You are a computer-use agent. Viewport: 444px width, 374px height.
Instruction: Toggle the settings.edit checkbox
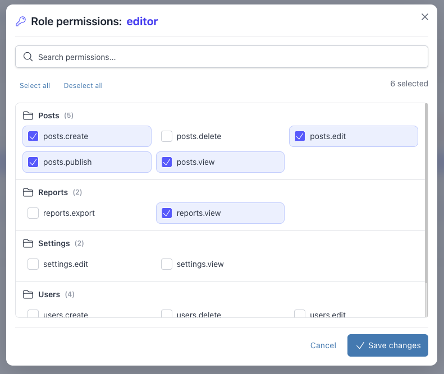pyautogui.click(x=33, y=264)
